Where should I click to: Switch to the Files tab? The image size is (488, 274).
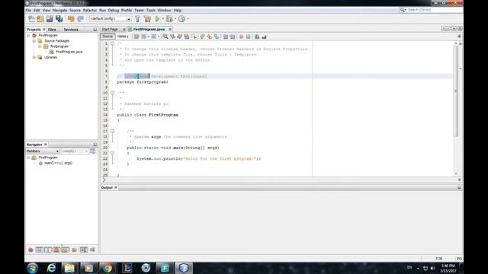[52, 30]
